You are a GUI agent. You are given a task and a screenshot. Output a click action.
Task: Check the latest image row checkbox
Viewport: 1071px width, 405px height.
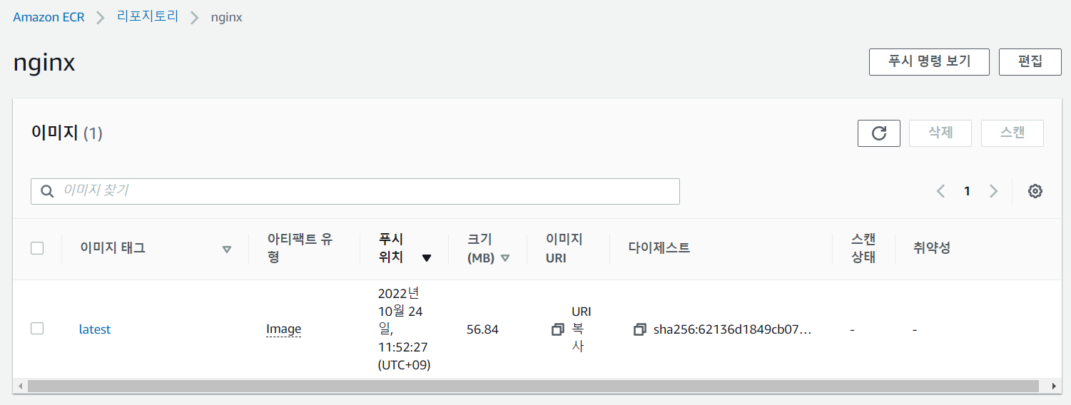37,329
